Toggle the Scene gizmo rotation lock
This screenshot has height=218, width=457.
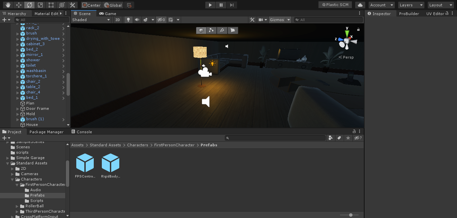[358, 29]
